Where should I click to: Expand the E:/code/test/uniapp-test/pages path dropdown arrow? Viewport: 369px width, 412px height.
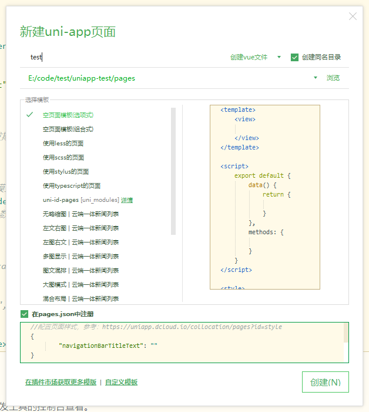tap(316, 78)
